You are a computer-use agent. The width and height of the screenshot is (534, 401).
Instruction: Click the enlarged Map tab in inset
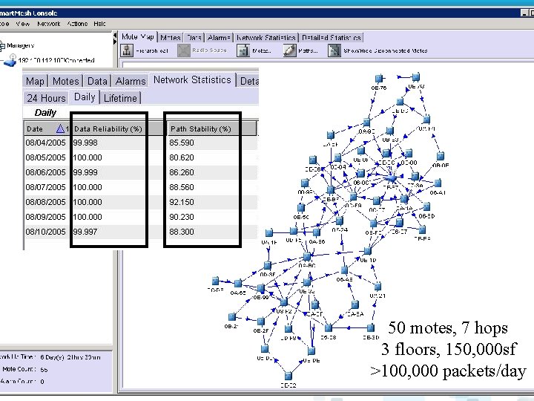point(35,81)
